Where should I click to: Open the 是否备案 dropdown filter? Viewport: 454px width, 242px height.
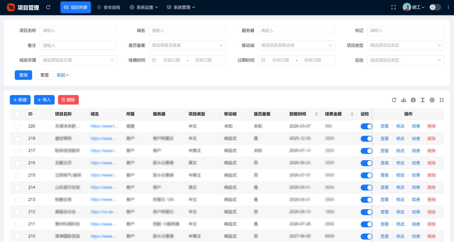click(187, 45)
